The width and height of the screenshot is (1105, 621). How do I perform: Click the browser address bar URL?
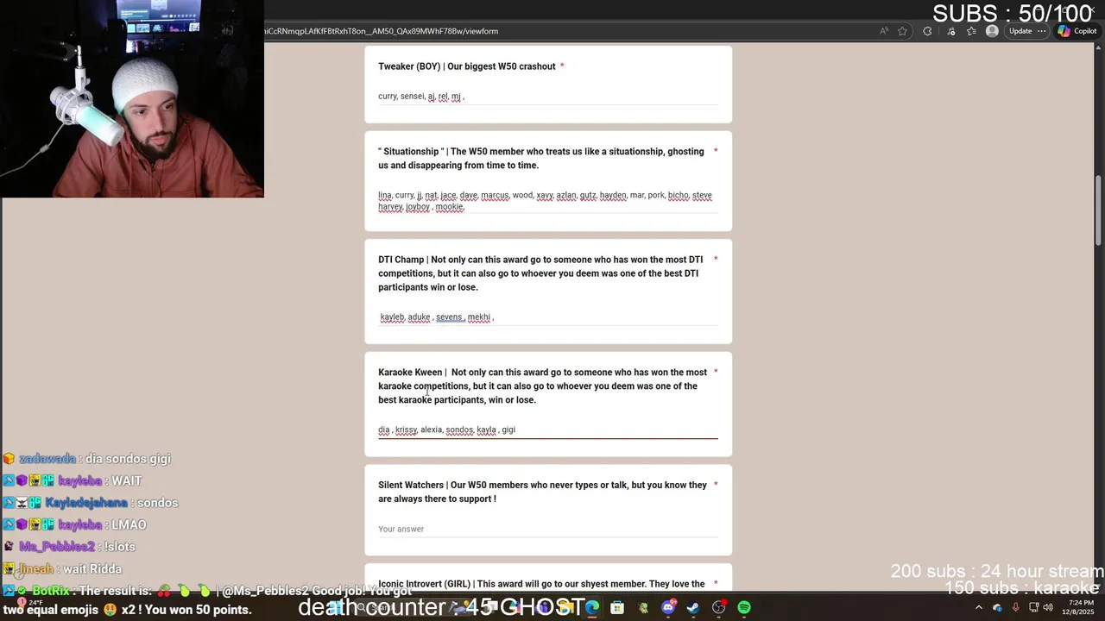(381, 31)
